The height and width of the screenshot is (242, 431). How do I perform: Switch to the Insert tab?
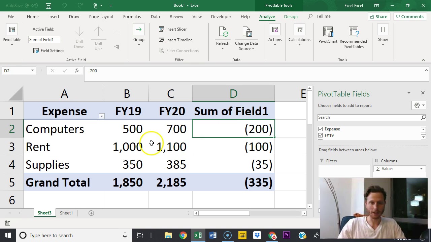click(54, 16)
